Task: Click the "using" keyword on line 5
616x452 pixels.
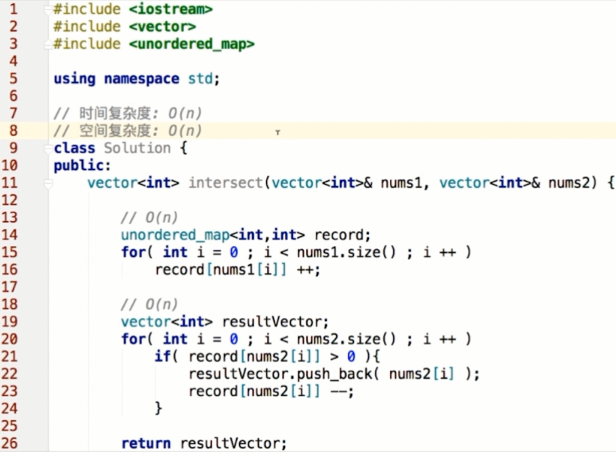Action: point(75,79)
